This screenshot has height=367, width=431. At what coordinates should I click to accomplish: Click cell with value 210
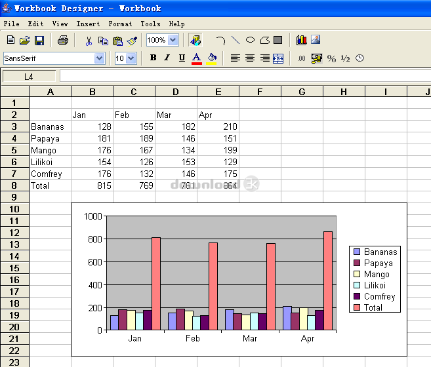[218, 126]
